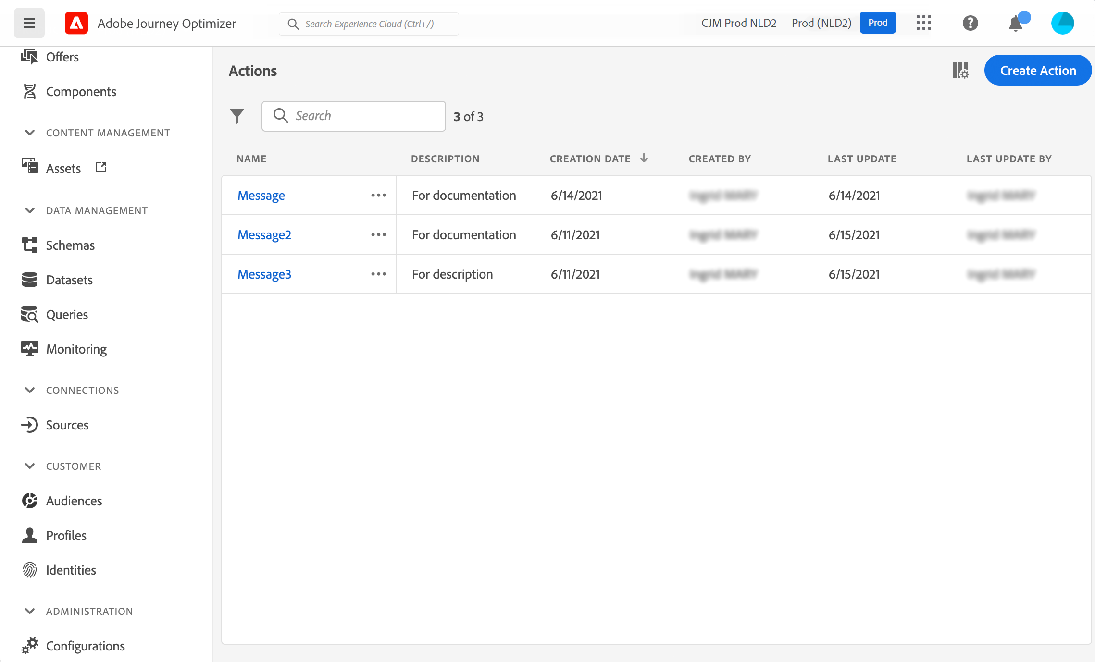Collapse the Customer section
This screenshot has height=662, width=1095.
[30, 466]
